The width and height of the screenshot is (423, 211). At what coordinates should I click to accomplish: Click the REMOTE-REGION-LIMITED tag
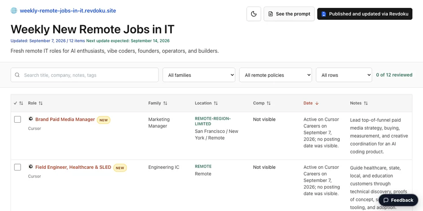click(213, 121)
